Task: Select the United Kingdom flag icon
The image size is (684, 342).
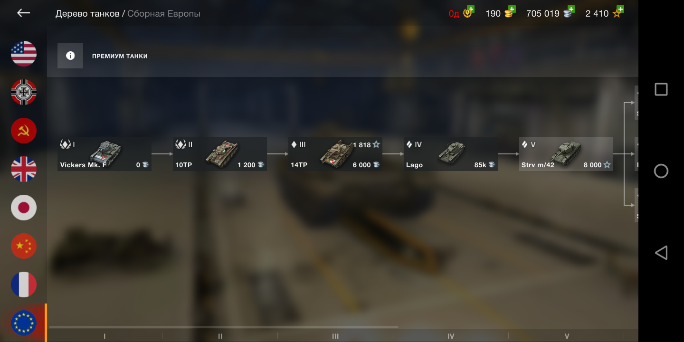Action: coord(24,169)
